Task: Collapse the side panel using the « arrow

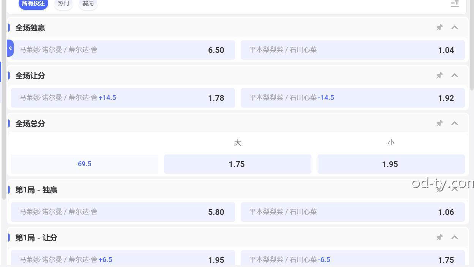Action: 10,48
